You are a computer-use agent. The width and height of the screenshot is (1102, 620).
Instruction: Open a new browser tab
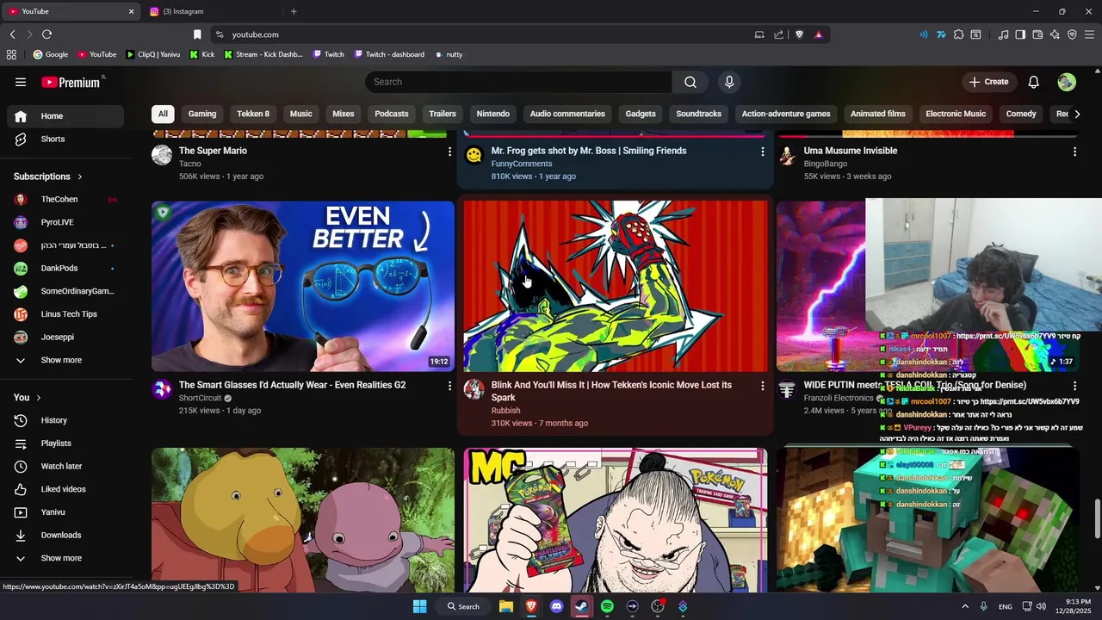(294, 11)
